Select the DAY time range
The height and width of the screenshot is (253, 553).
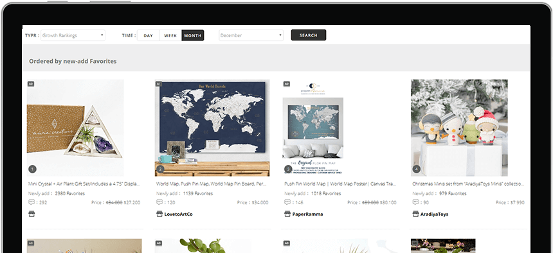(148, 35)
